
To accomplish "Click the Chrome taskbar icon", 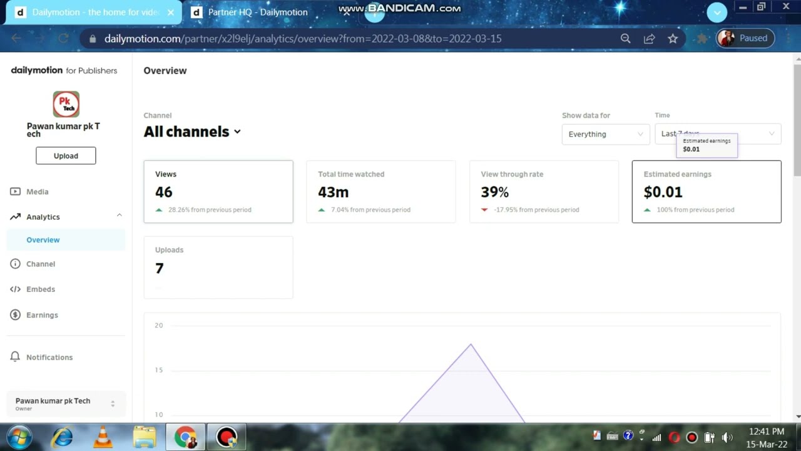I will (x=185, y=437).
